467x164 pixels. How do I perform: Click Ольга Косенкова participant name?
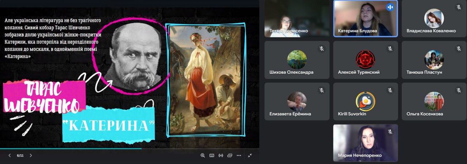[x=425, y=114]
